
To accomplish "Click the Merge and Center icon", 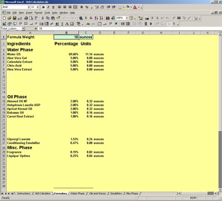I will [75, 7].
